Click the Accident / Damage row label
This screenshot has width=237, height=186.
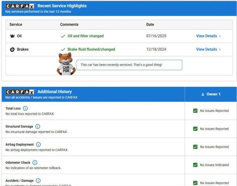[19, 181]
